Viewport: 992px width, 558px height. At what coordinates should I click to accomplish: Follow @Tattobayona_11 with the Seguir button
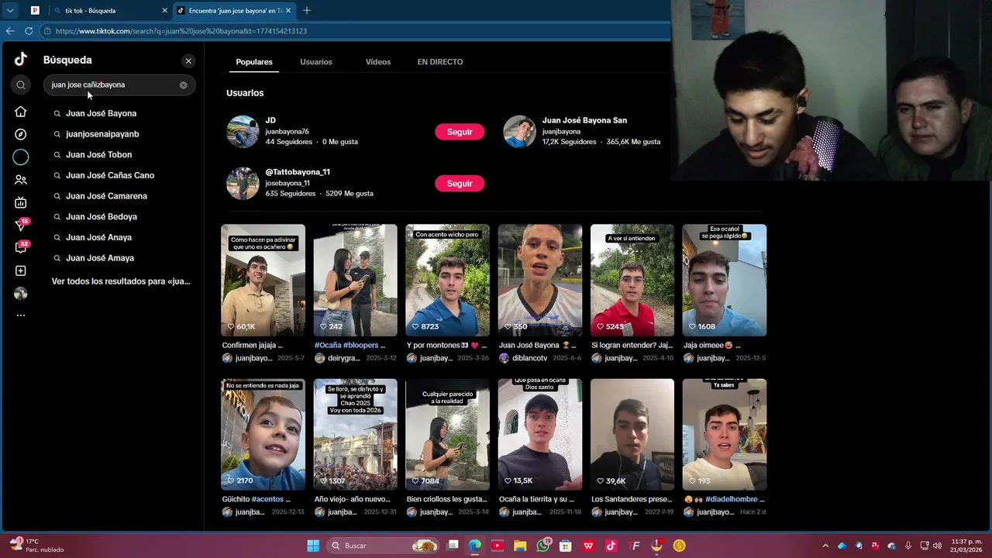coord(460,184)
